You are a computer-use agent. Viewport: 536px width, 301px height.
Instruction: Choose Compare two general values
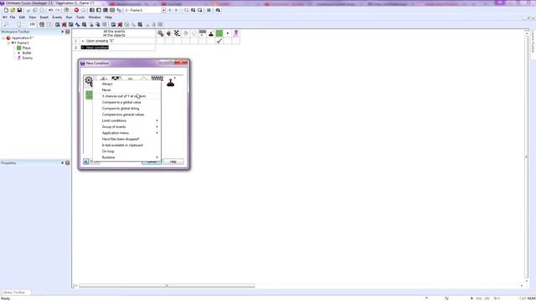[x=126, y=115]
